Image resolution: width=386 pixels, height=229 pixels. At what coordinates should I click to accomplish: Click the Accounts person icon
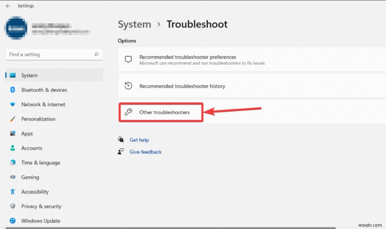(13, 148)
